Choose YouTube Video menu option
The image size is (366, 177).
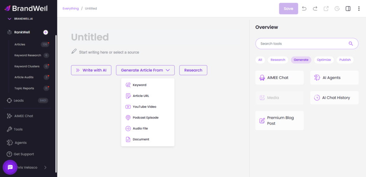click(148, 107)
